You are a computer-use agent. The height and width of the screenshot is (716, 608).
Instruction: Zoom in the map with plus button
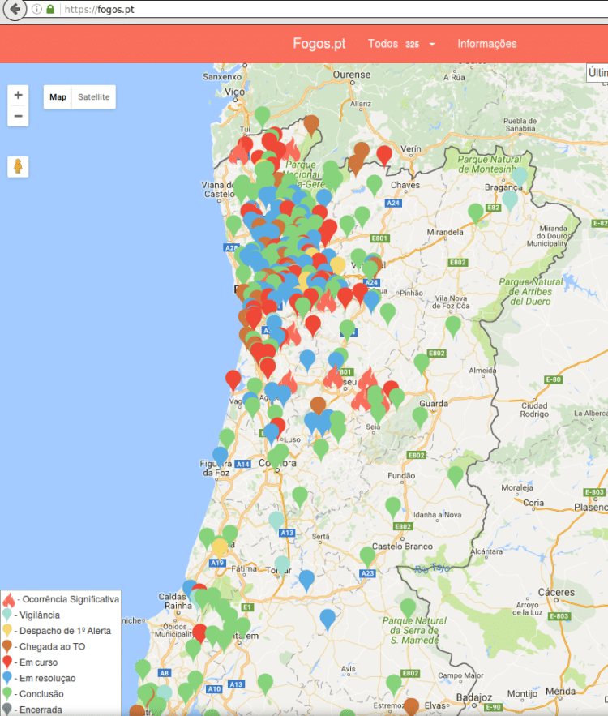click(x=19, y=95)
